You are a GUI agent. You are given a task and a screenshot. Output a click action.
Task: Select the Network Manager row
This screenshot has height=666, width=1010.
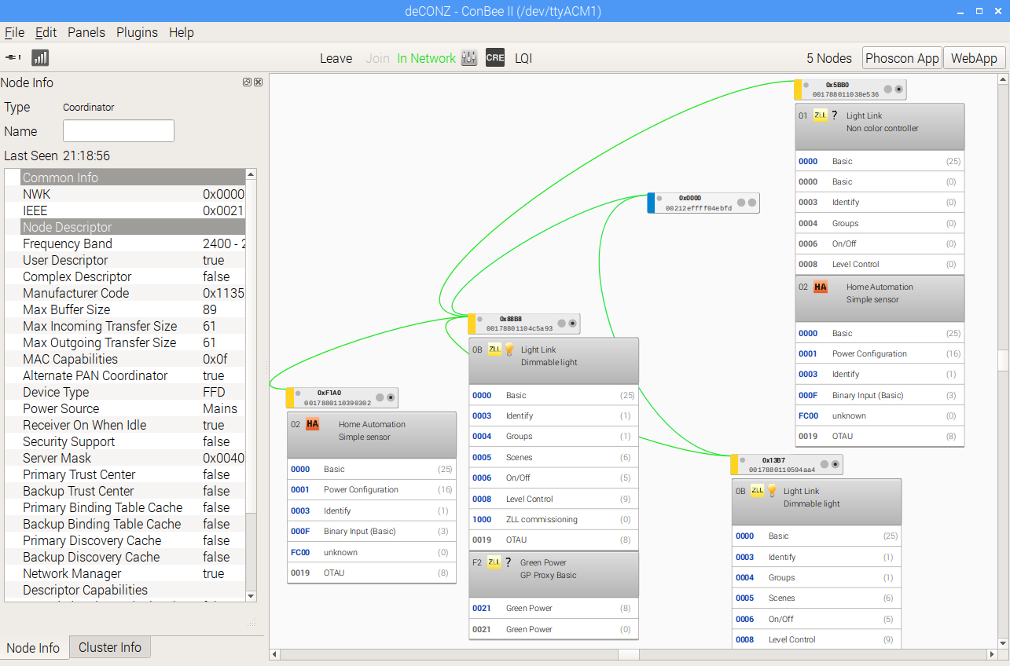pyautogui.click(x=125, y=573)
